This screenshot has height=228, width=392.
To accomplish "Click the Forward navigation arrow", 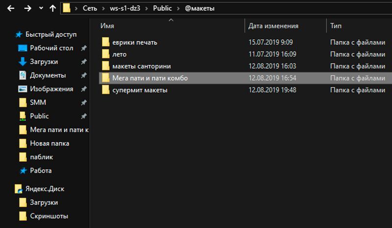I will coord(27,8).
